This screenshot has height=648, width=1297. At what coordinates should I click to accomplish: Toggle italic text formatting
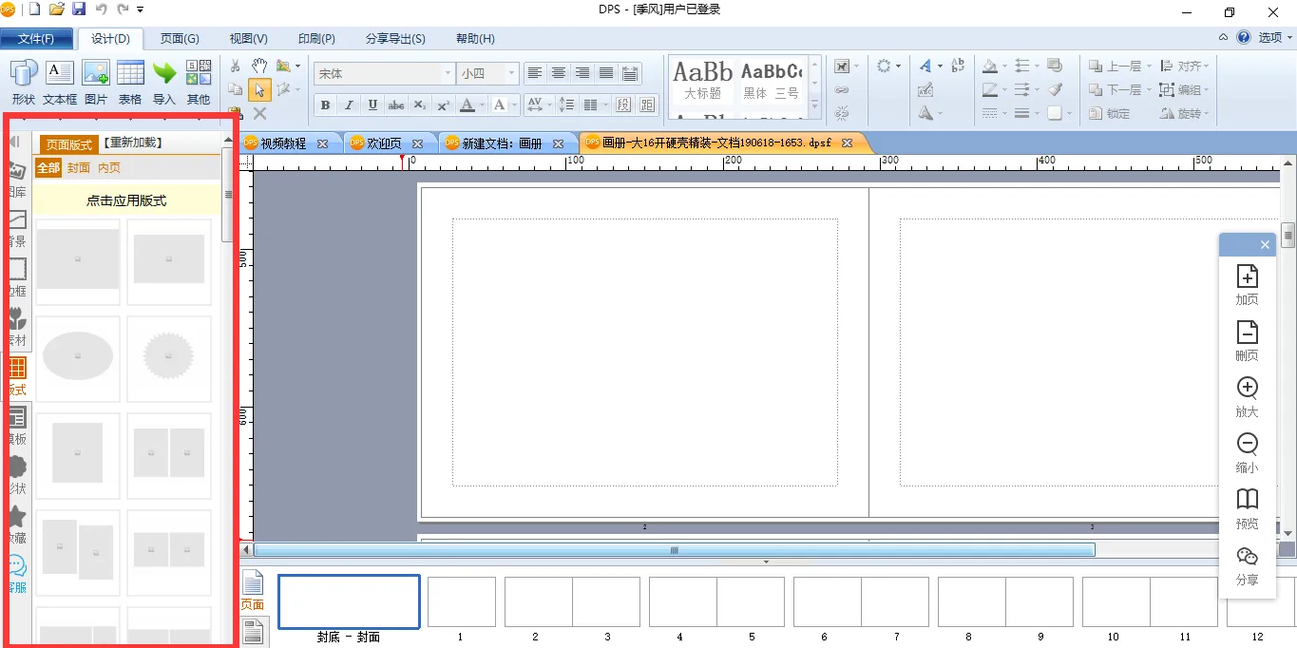click(x=349, y=105)
